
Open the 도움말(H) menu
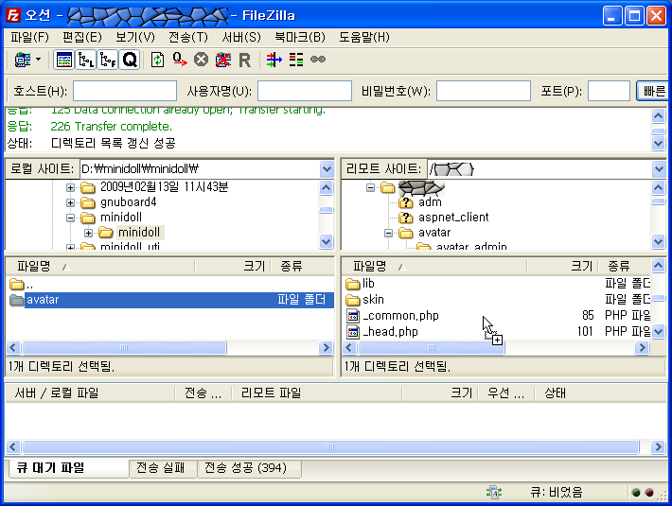(364, 37)
